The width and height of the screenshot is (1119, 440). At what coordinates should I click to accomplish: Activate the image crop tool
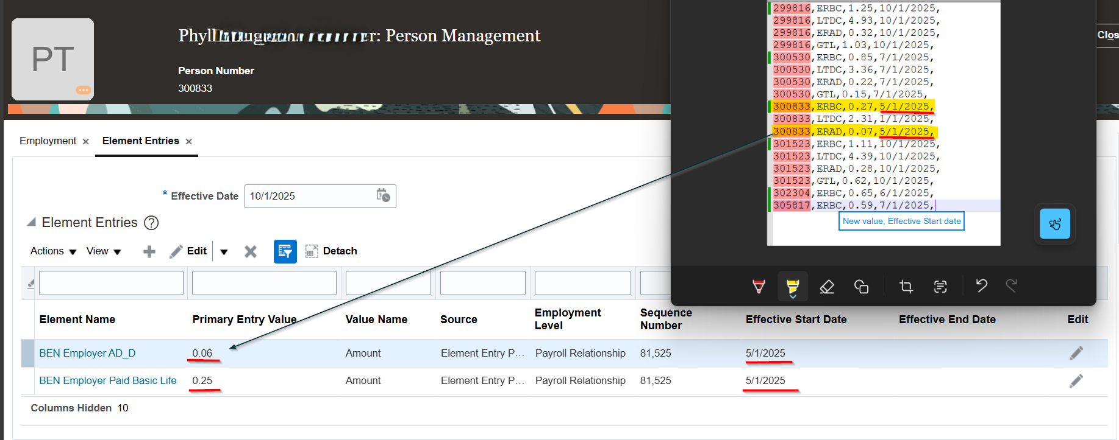pos(906,286)
